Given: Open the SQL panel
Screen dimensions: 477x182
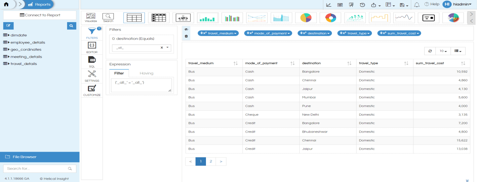Looking at the screenshot, I should point(92,62).
